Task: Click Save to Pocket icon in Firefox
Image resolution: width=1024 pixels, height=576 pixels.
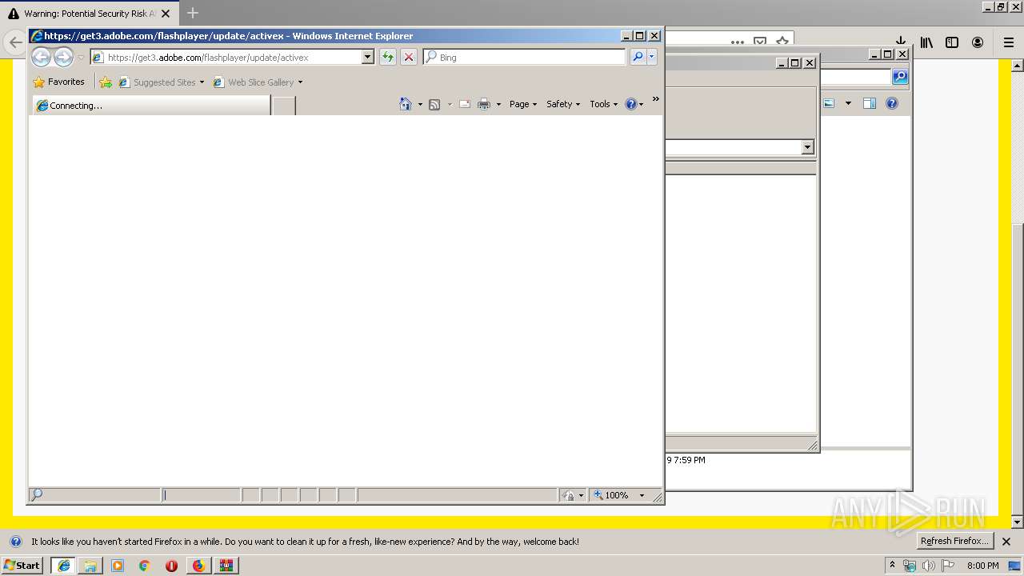Action: coord(760,42)
